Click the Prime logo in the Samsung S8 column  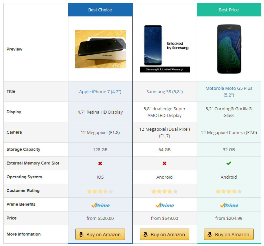164,205
